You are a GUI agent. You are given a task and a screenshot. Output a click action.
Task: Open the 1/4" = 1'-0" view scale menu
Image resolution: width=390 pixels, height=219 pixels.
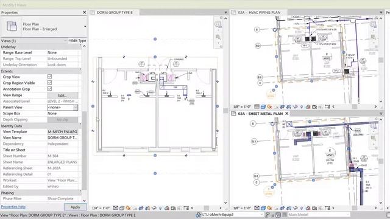pos(101,208)
